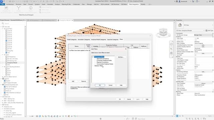
Task: Open the signed-in user account icon
Action: click(180, 1)
